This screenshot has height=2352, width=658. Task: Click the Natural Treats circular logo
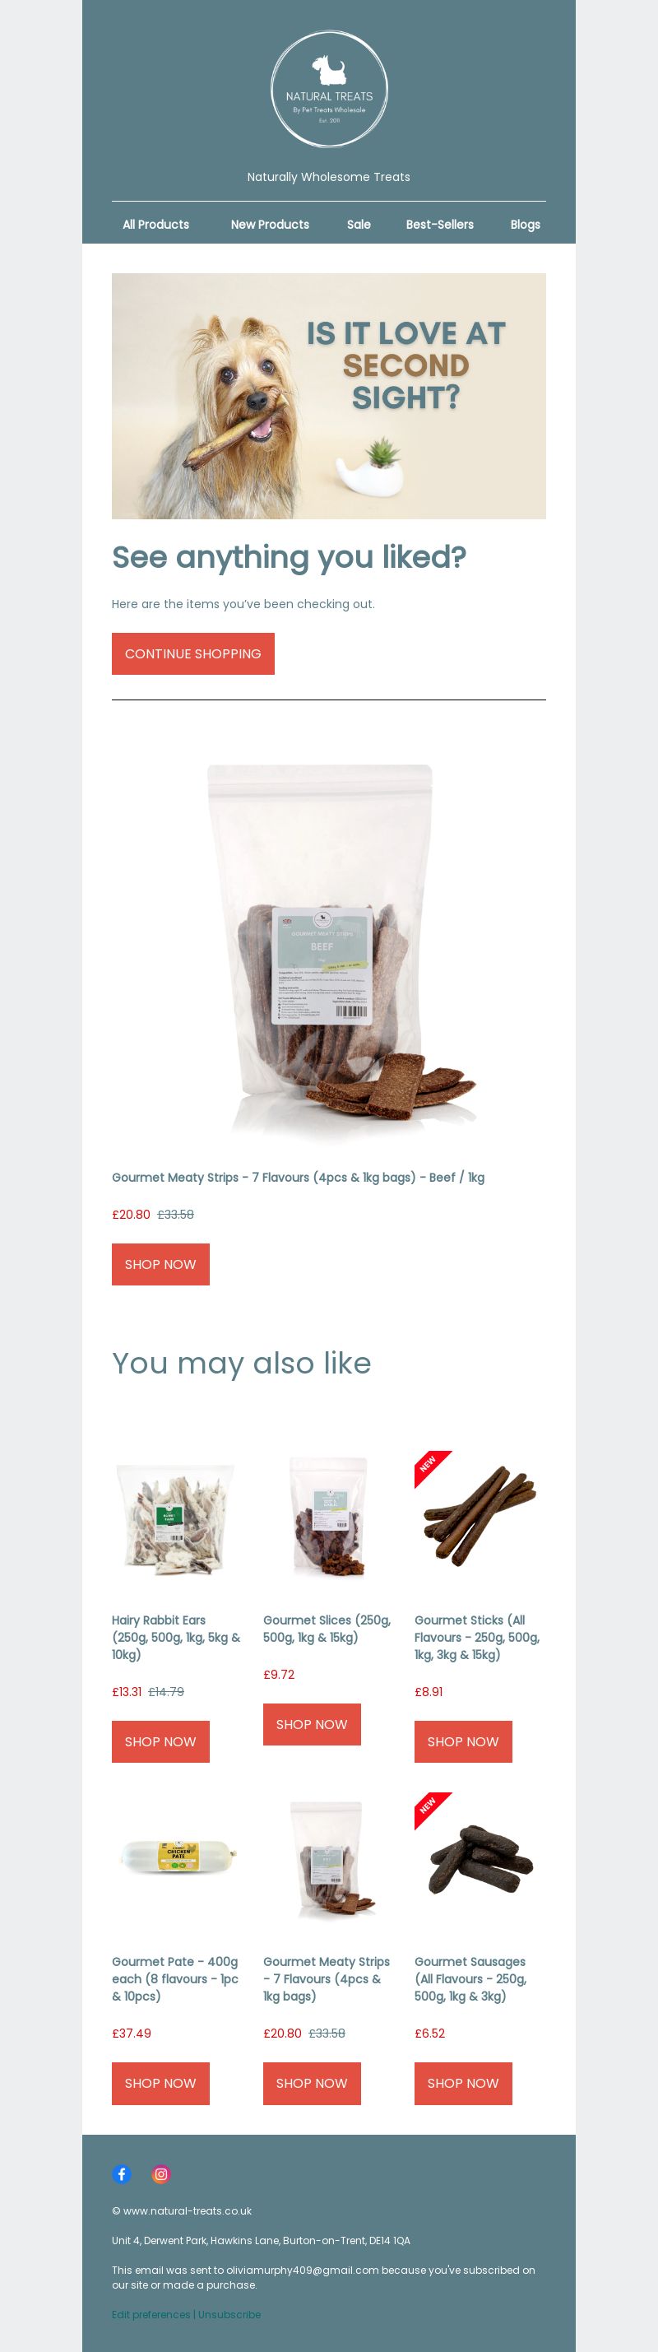(328, 90)
